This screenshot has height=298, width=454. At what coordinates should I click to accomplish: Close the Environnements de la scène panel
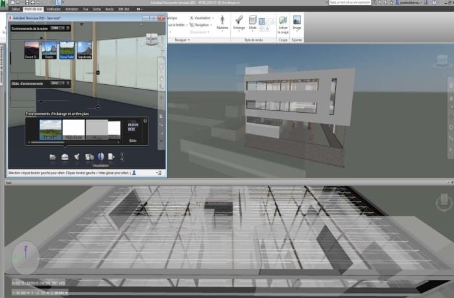pyautogui.click(x=68, y=28)
